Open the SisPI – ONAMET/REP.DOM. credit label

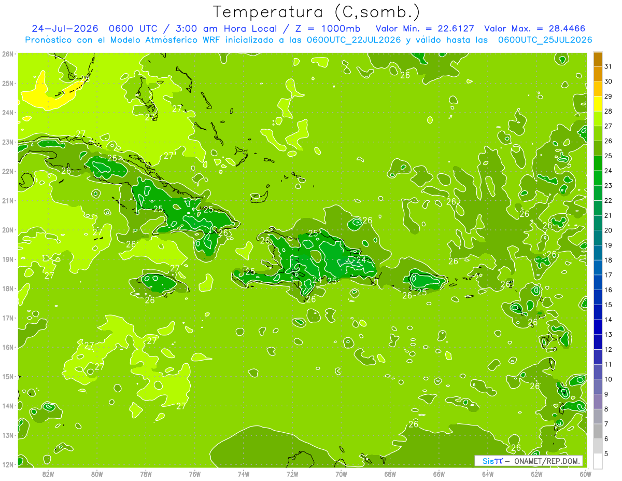point(529,461)
